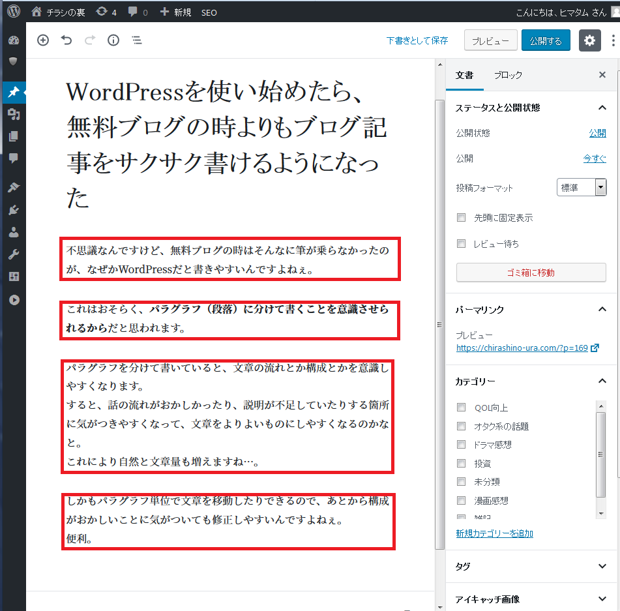Viewport: 620px width, 611px height.
Task: Open the block navigation list icon
Action: 137,40
